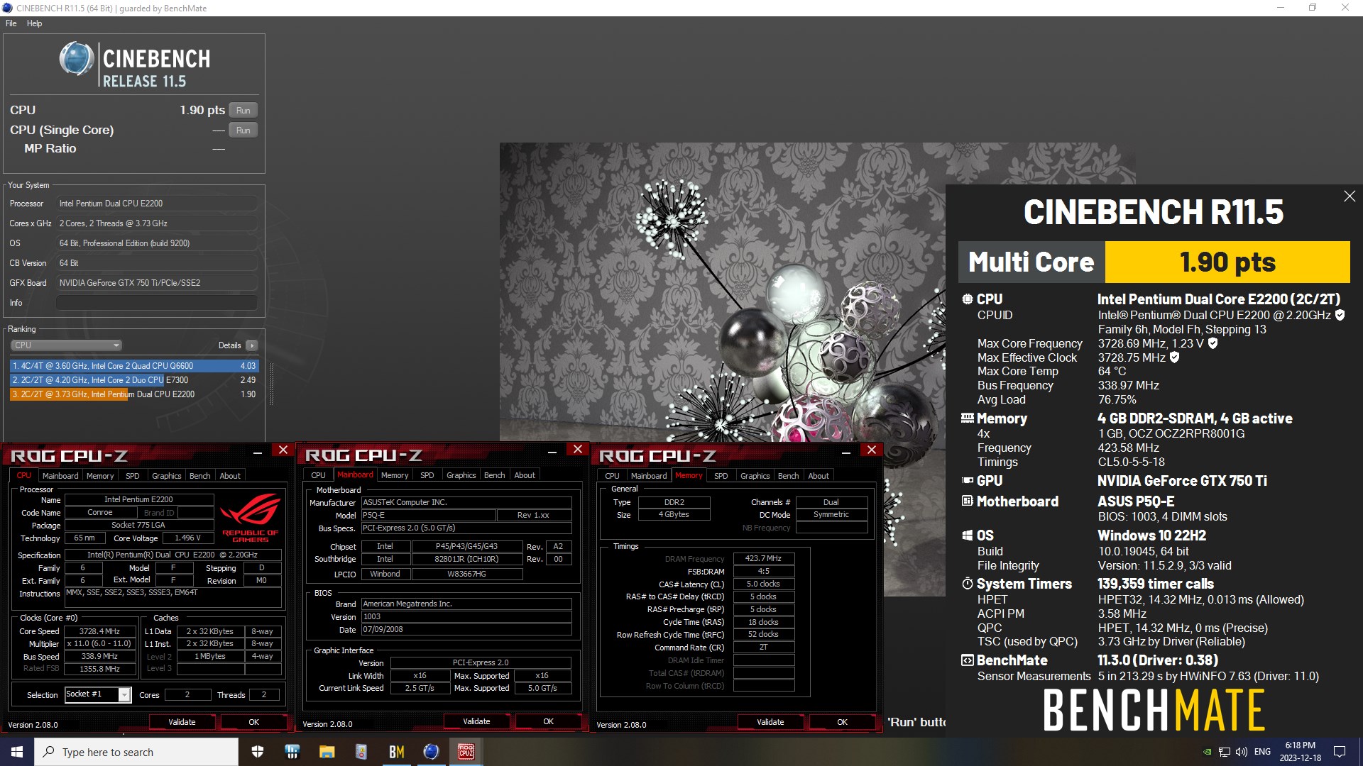Open Bench tab in Mainboard CPU-Z window
Viewport: 1363px width, 766px height.
tap(494, 476)
